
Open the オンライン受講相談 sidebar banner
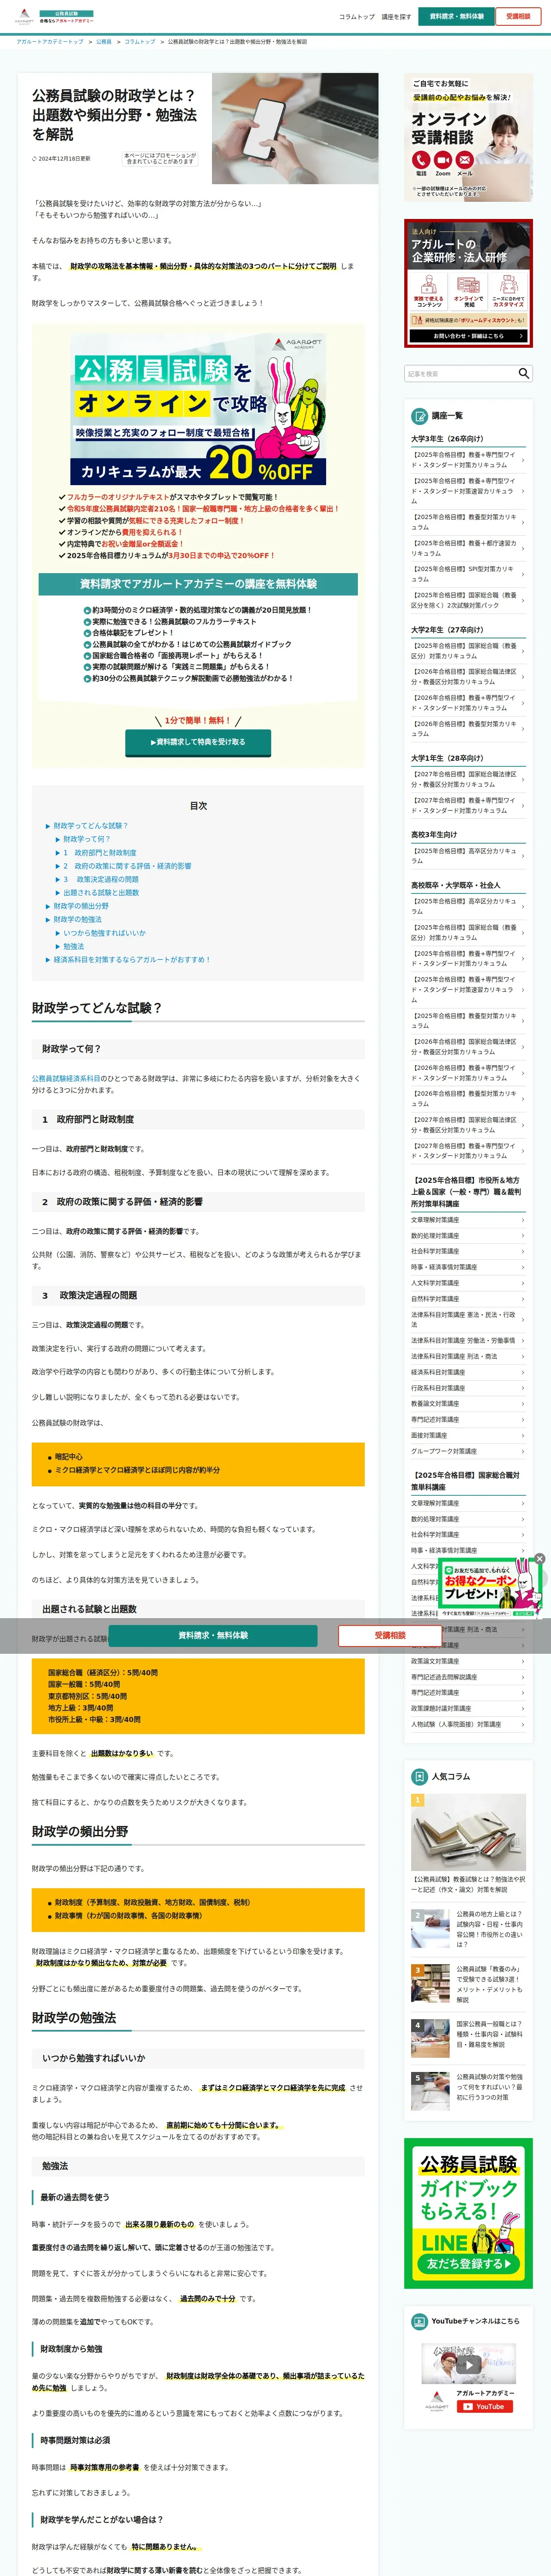[468, 137]
